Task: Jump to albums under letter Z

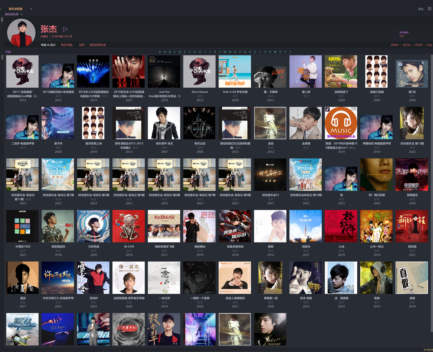Action: click(290, 52)
